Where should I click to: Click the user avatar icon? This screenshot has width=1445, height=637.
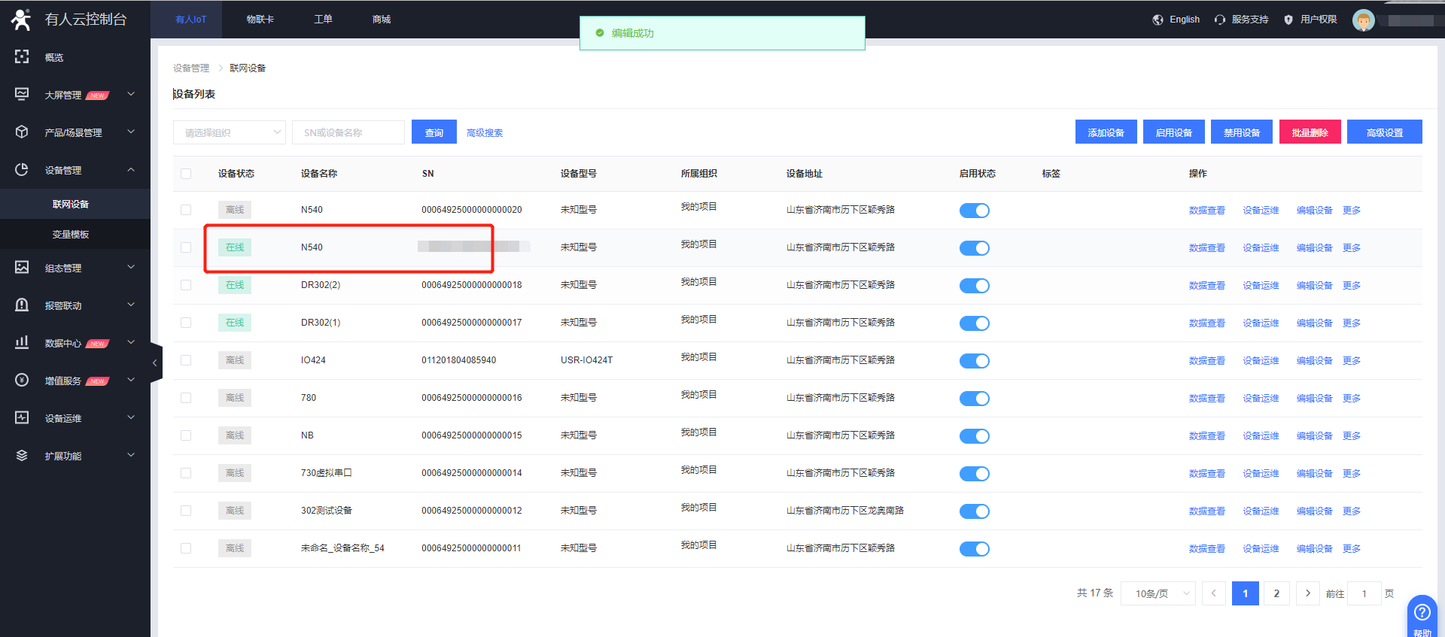(x=1363, y=20)
